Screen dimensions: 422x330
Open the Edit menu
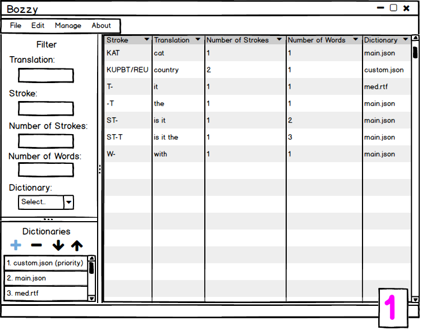(38, 26)
